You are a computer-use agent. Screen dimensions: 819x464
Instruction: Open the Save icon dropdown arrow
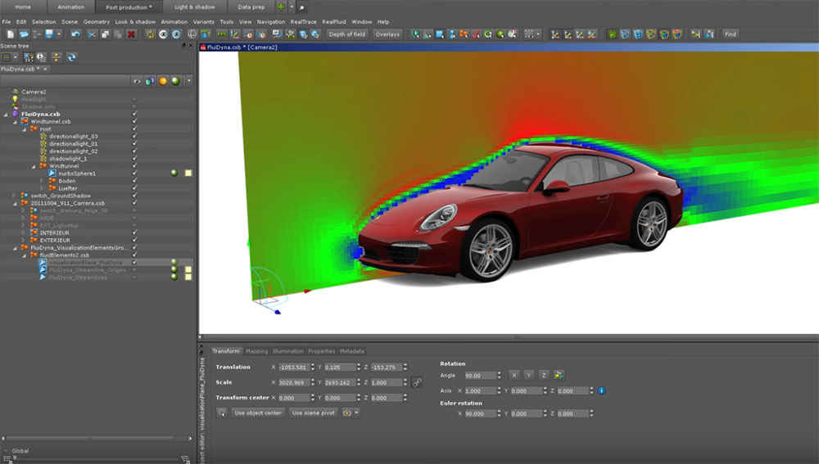point(59,34)
